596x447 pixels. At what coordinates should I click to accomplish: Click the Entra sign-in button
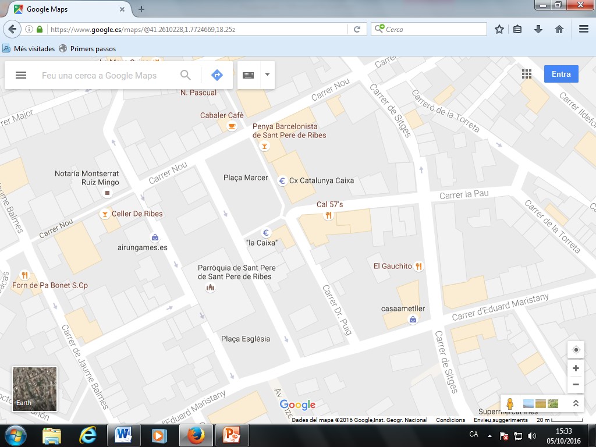[561, 74]
